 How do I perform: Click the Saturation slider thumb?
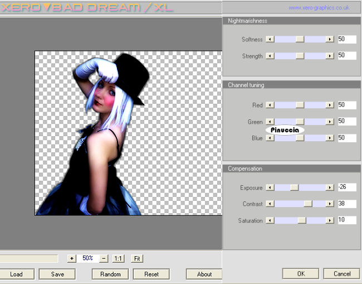[302, 220]
